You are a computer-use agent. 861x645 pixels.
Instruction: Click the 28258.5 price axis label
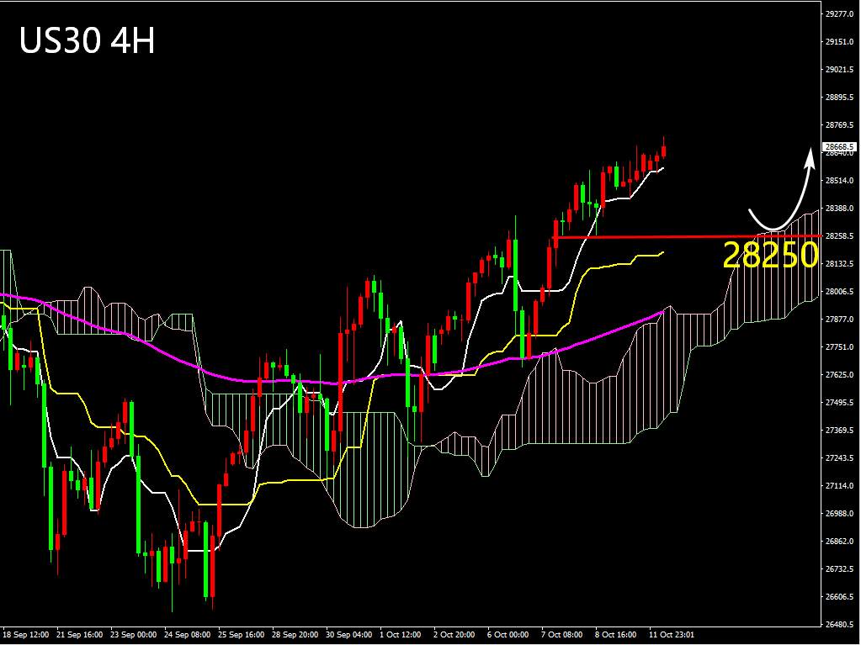[840, 235]
